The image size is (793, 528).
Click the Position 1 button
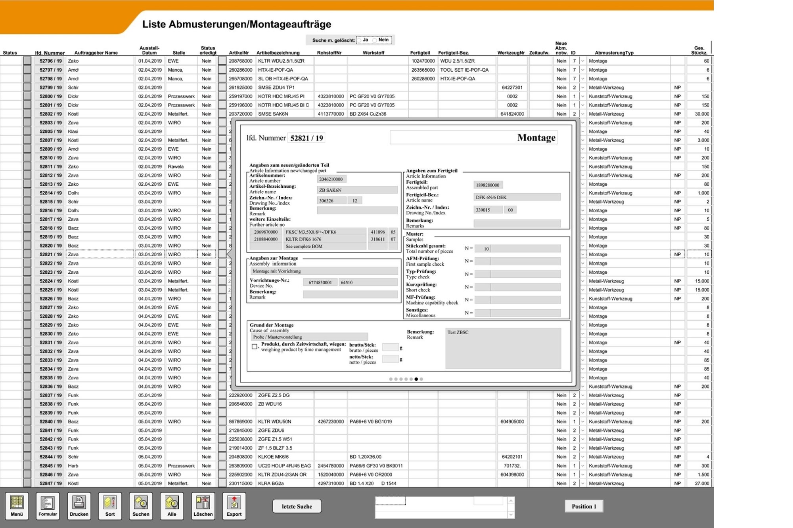tap(584, 506)
